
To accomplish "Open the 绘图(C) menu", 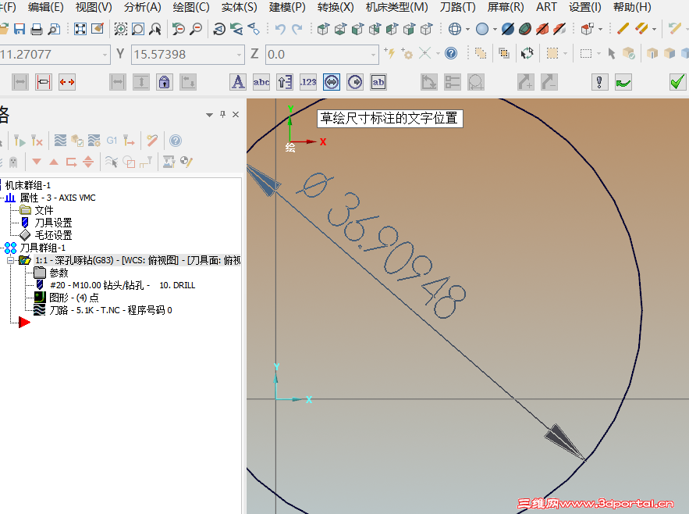I will [191, 7].
